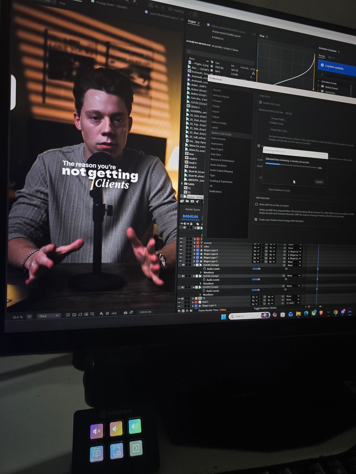Screen dimensions: 356x474
Task: Select Auto-Save in Preferences sidebar
Action: coord(216,154)
